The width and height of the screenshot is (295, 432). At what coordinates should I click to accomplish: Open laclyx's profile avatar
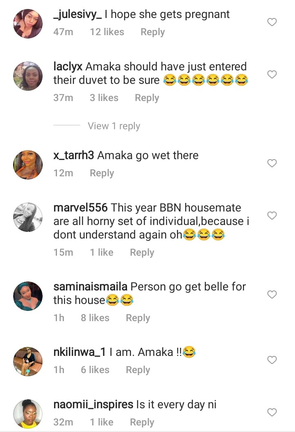[28, 76]
